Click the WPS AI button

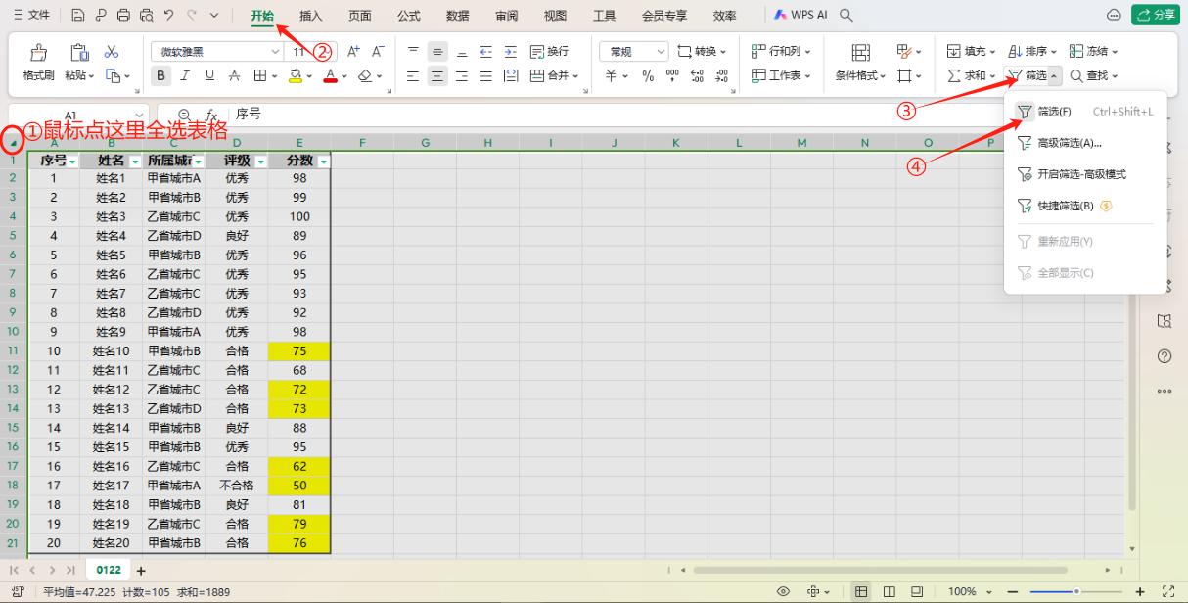(x=800, y=16)
